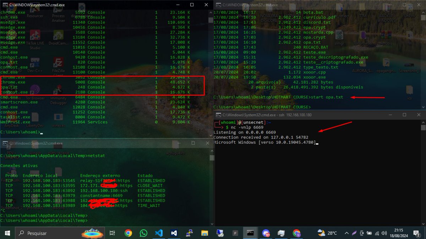Click 'smartscreen.exe' in tasklist output
The width and height of the screenshot is (426, 239).
[x=19, y=102]
